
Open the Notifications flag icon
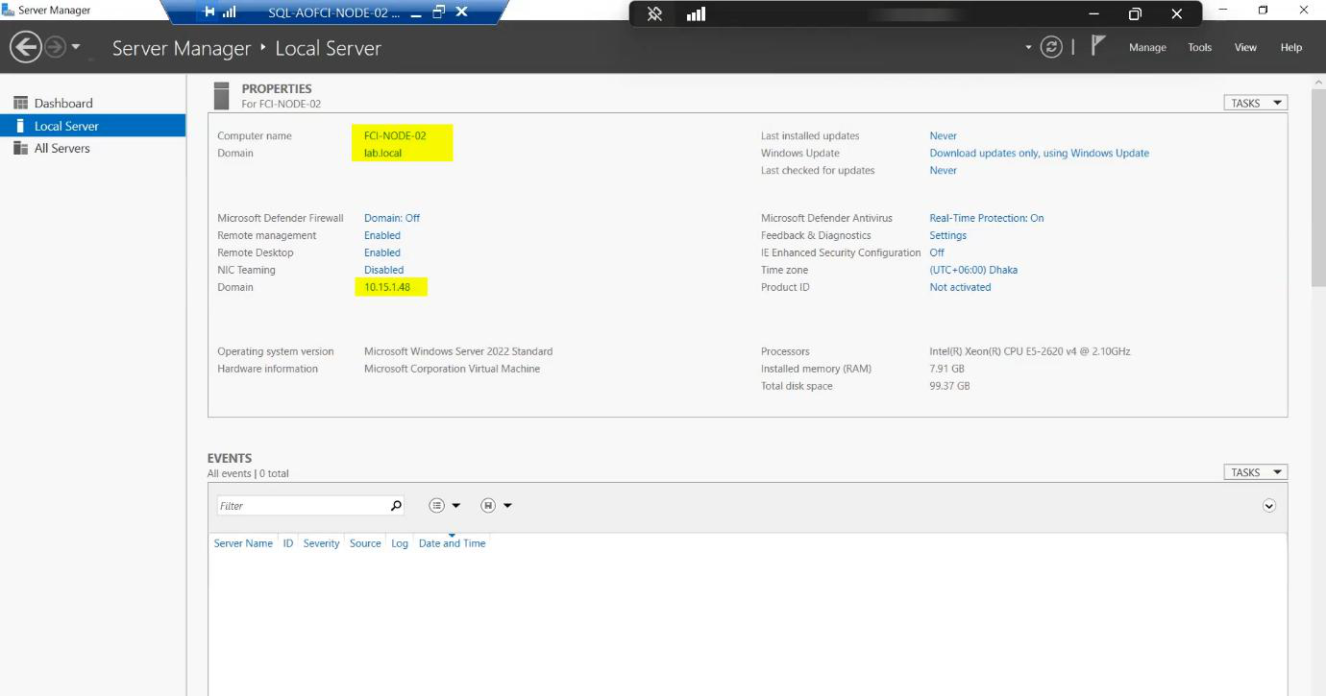pyautogui.click(x=1098, y=45)
